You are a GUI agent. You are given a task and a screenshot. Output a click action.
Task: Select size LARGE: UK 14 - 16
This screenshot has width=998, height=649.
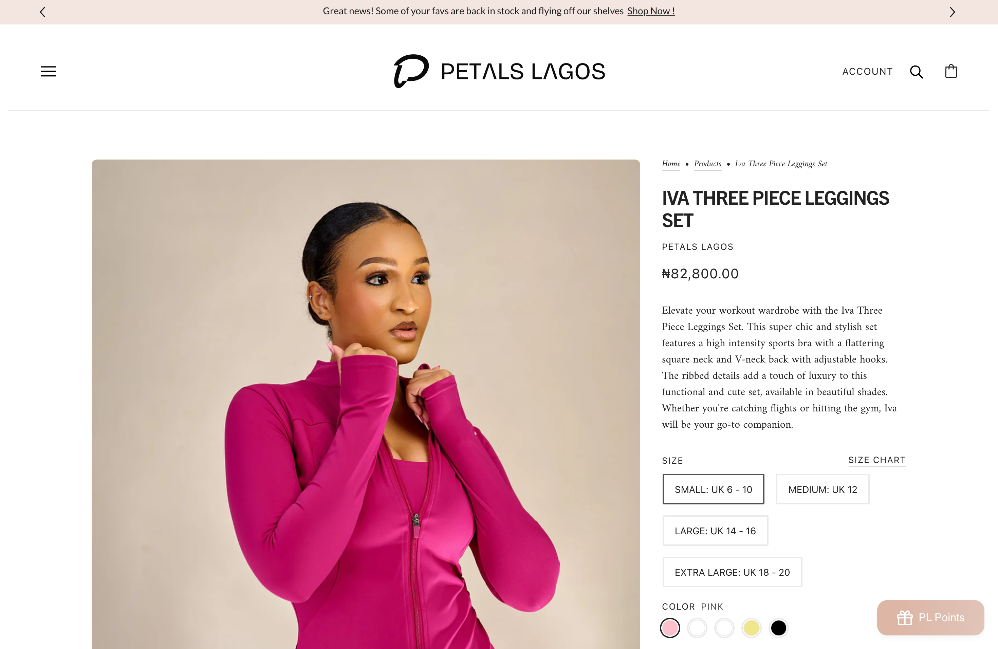pyautogui.click(x=715, y=530)
